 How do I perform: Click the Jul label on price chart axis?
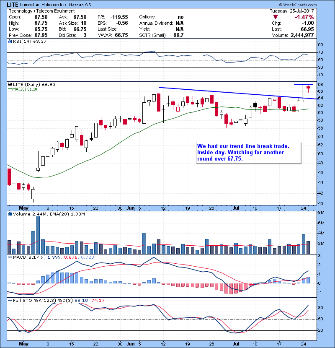coord(236,208)
